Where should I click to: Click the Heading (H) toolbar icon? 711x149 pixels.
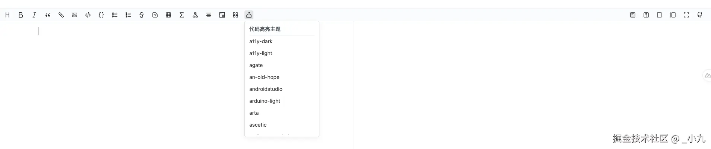click(x=7, y=15)
